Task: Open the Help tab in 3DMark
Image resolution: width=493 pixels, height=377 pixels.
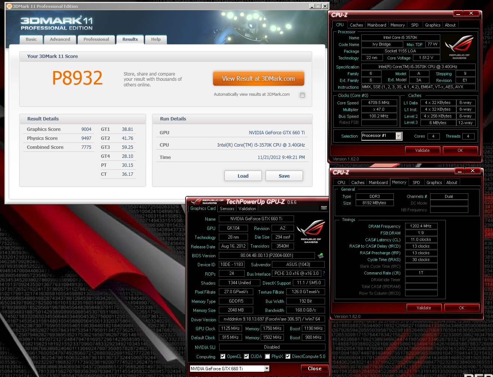Action: click(156, 39)
